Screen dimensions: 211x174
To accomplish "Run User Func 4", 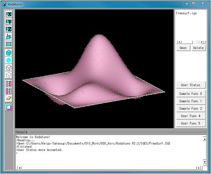I will (191, 116).
